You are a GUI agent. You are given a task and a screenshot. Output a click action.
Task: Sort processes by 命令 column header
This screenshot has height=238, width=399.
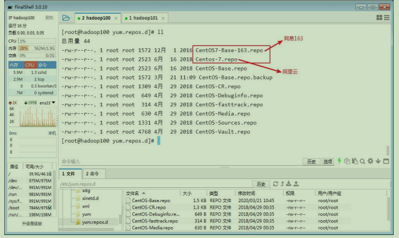(x=47, y=65)
